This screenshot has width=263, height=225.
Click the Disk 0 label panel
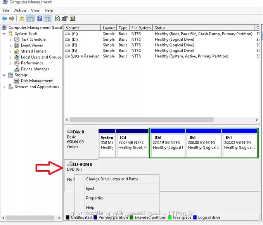click(x=81, y=143)
